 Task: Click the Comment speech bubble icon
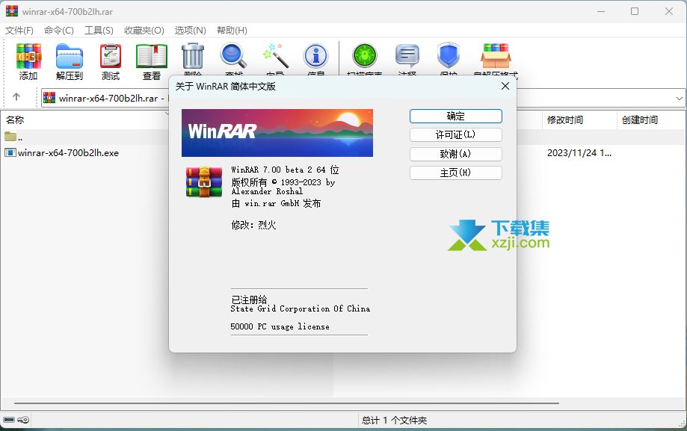[x=407, y=56]
